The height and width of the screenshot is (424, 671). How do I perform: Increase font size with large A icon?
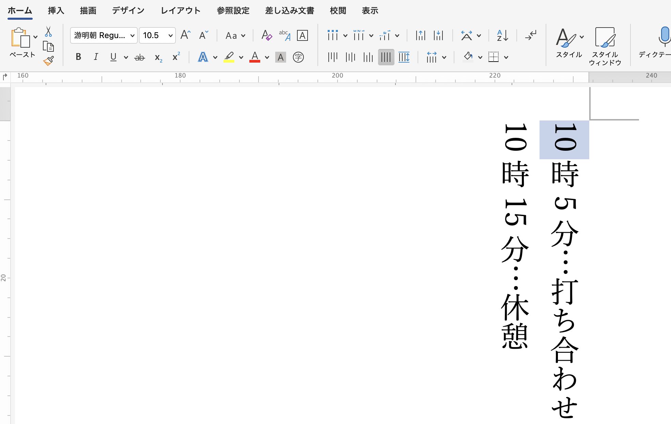[x=185, y=35]
